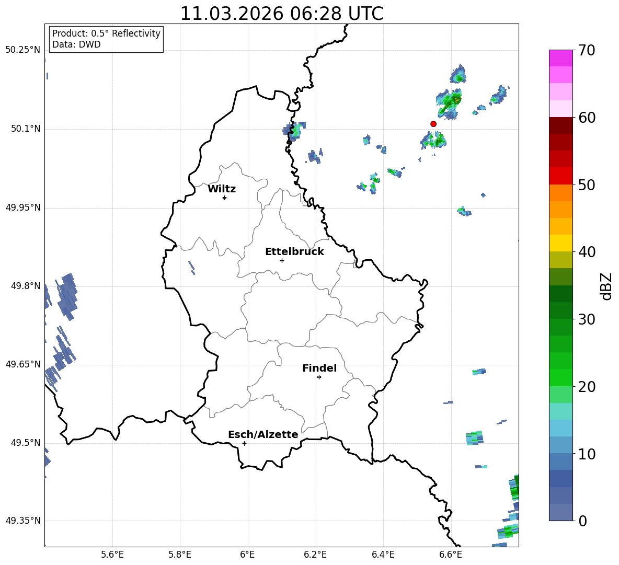Click the 50 tick on the colorbar
619x565 pixels.
(587, 185)
